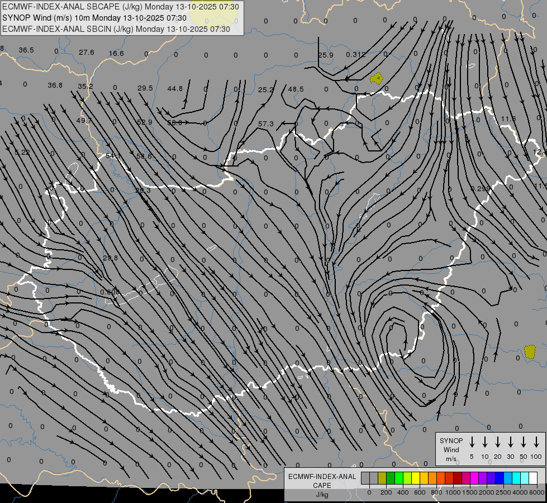Viewport: 547px width, 503px height.
Task: Pick the pure yellow CAPE legend swatch
Action: 416,478
